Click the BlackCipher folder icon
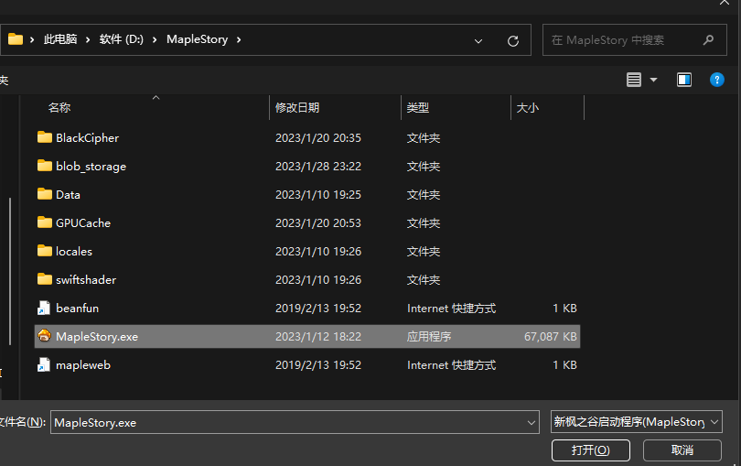741x466 pixels. [44, 137]
